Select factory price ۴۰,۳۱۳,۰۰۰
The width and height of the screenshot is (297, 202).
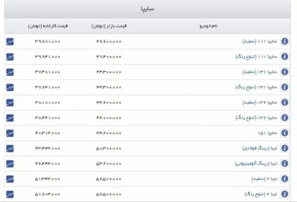[48, 133]
